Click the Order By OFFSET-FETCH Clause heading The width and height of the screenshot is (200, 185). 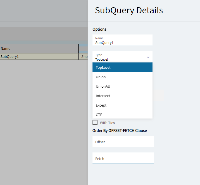pyautogui.click(x=119, y=130)
